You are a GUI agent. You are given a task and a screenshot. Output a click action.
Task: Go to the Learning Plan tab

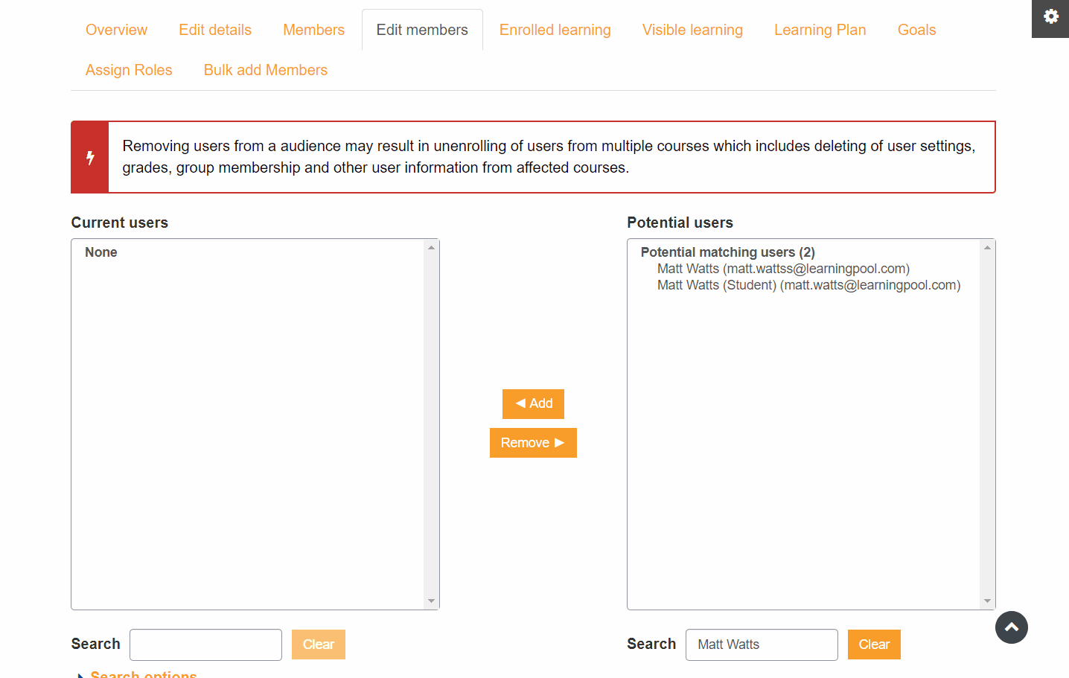(x=820, y=30)
